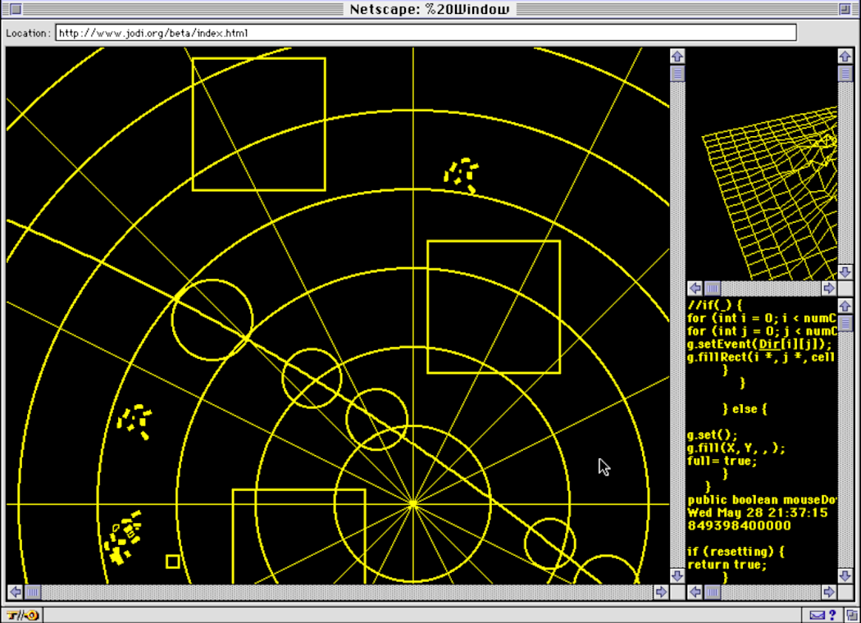Screen dimensions: 861x623
Task: Click the "Location:" label
Action: 28,34
